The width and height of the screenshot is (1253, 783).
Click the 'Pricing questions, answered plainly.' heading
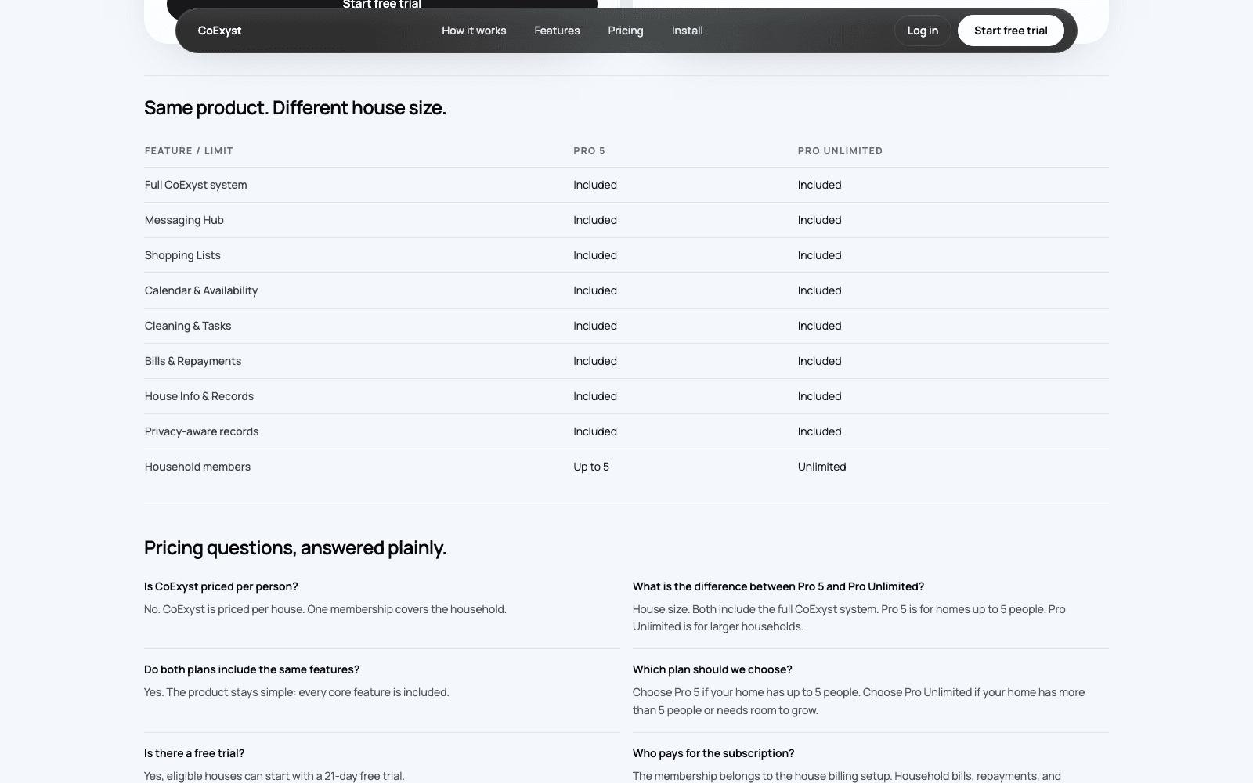[x=295, y=548]
